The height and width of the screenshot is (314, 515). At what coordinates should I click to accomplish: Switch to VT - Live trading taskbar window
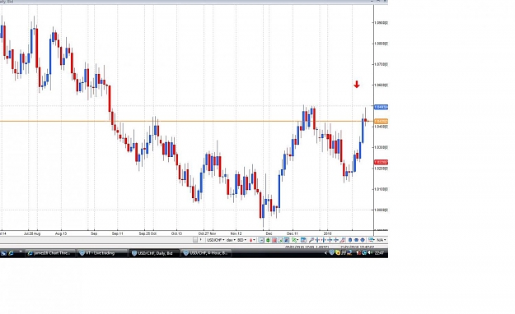pos(102,253)
